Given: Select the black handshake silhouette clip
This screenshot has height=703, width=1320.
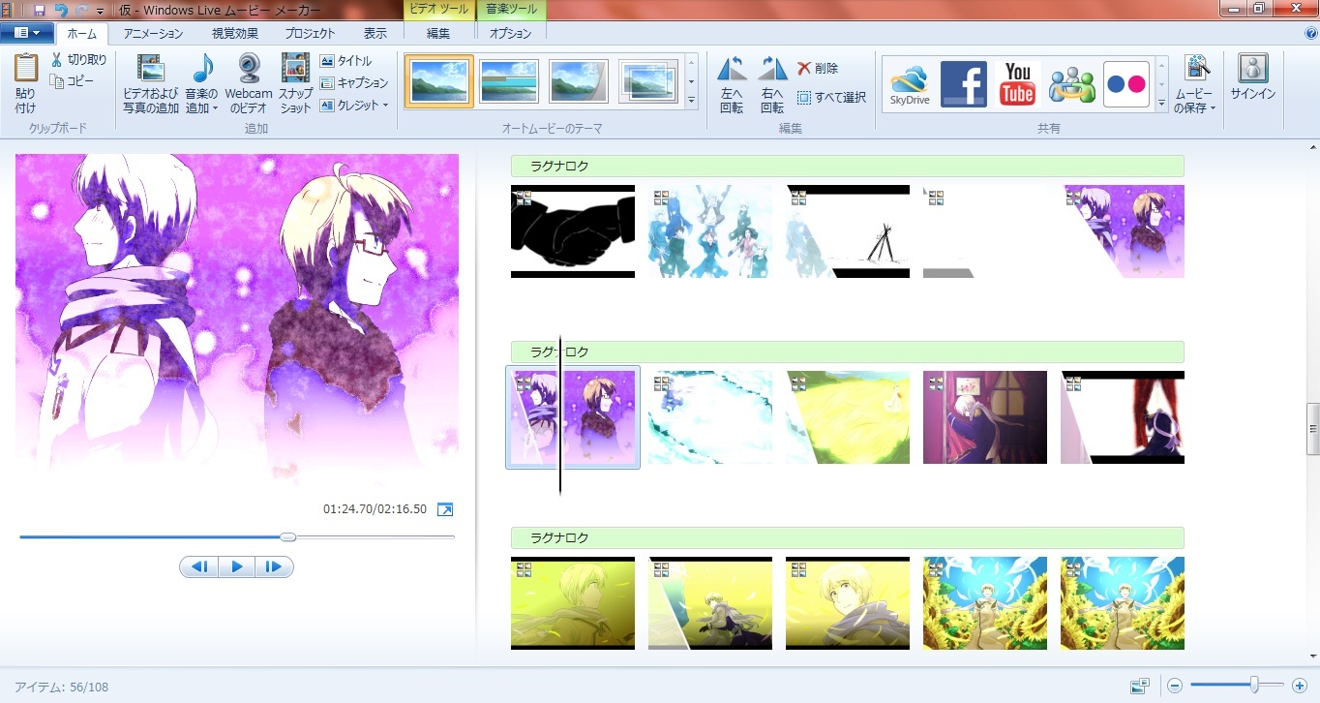Looking at the screenshot, I should coord(573,231).
